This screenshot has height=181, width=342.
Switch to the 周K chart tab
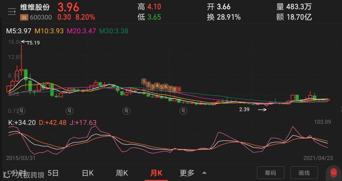[122, 173]
